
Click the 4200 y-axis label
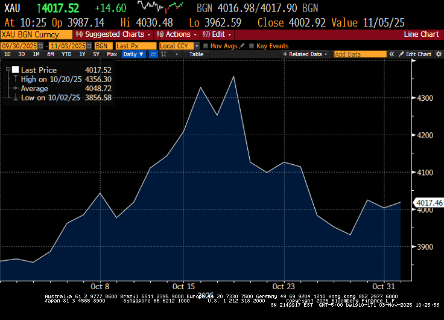425,135
